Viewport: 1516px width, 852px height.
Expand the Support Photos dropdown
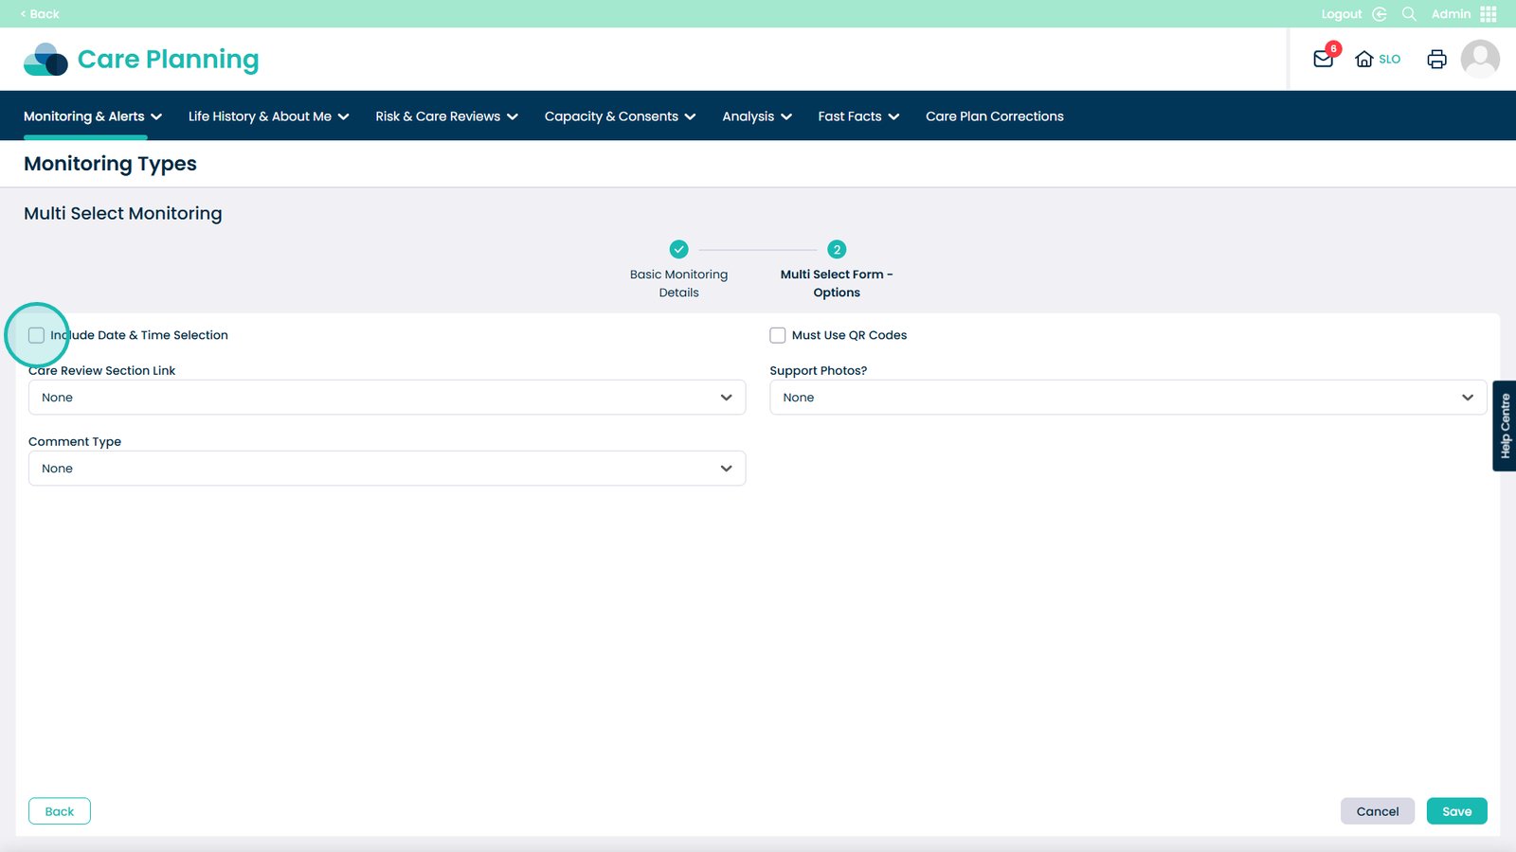[x=1128, y=398]
